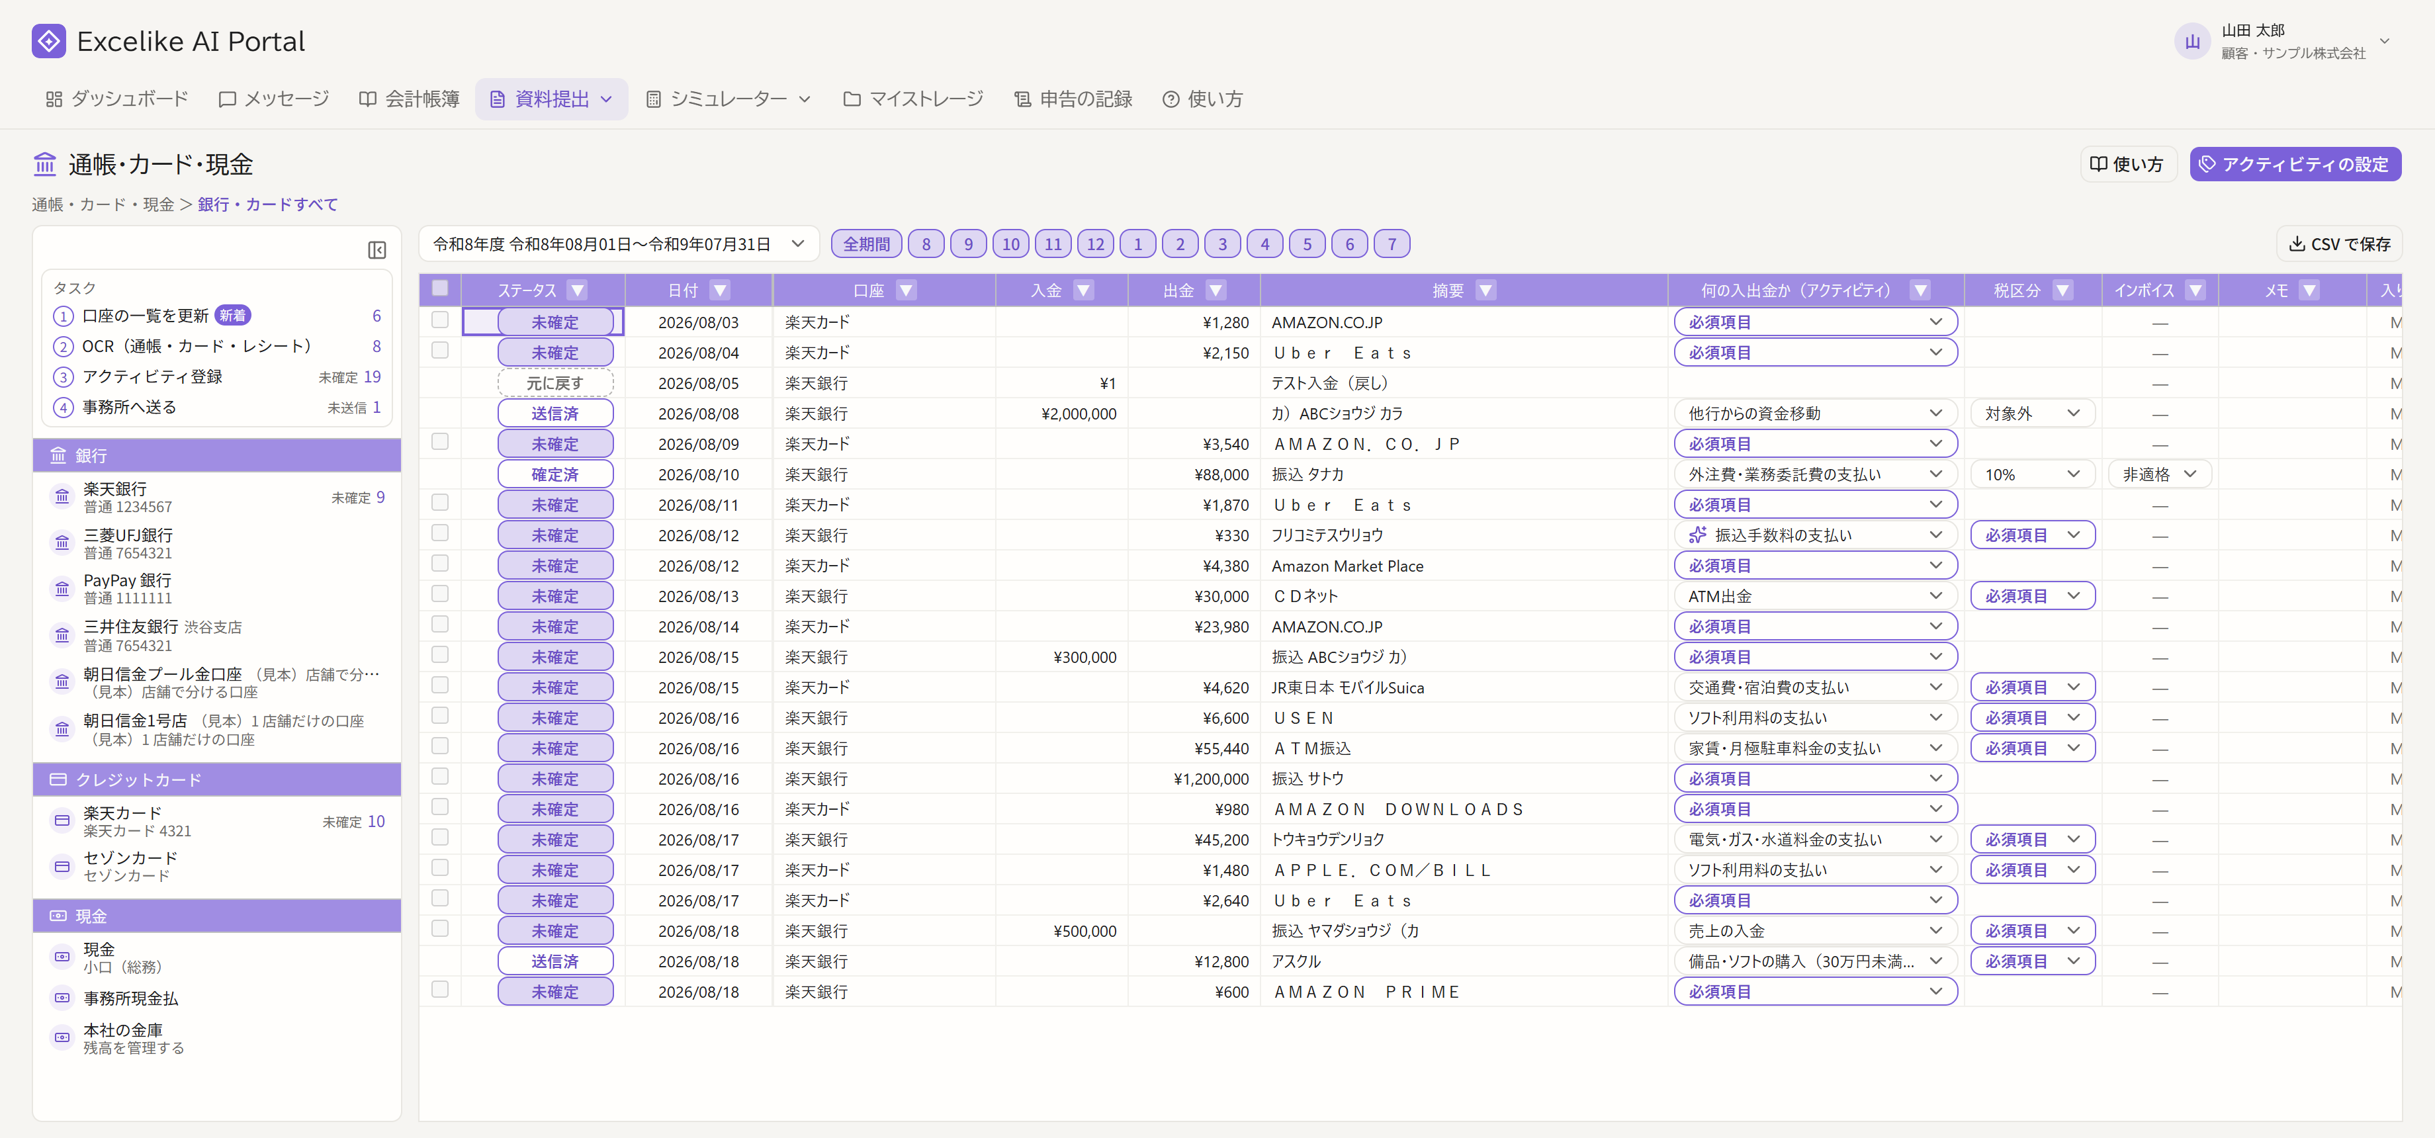Click the card icon beside セゾンカード
Screen dimensions: 2435x1138
62,866
